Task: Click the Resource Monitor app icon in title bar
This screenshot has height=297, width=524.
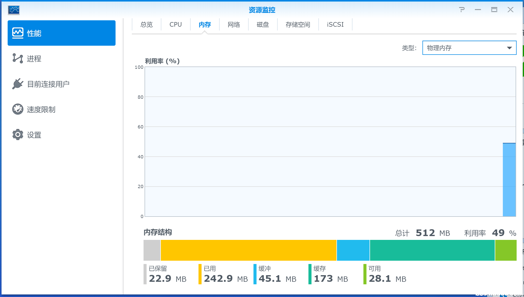Action: tap(14, 10)
